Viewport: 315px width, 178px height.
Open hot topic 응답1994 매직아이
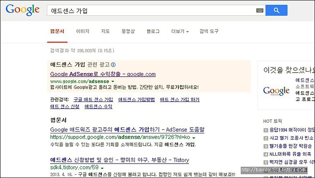(291, 130)
